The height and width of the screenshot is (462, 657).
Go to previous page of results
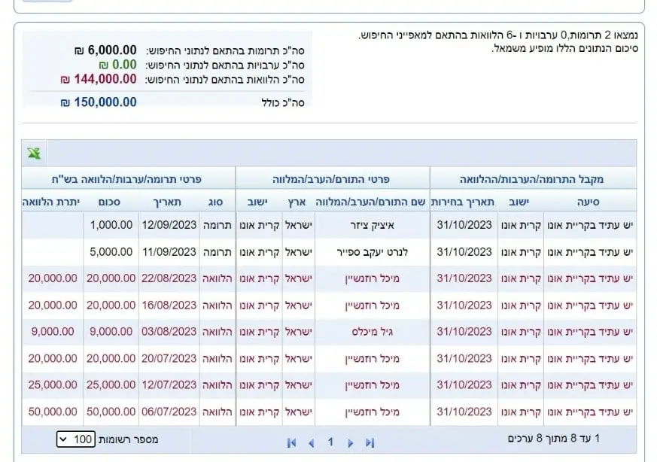click(311, 442)
